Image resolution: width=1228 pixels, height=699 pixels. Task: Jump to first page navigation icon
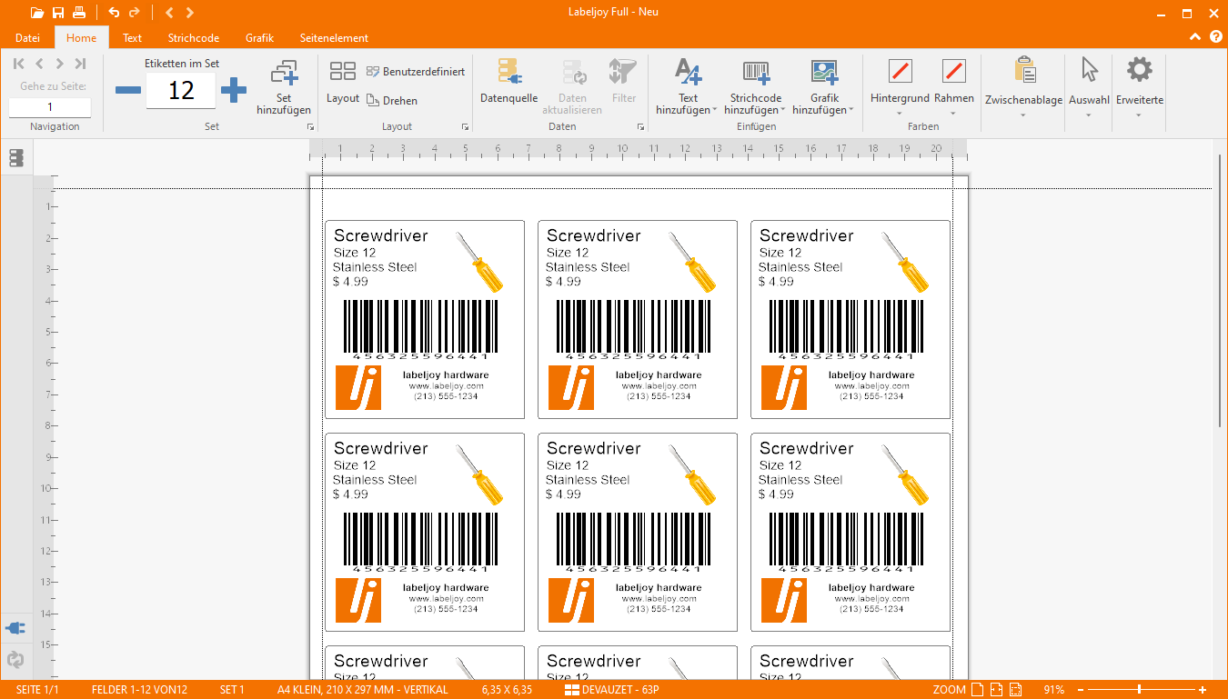[x=19, y=64]
